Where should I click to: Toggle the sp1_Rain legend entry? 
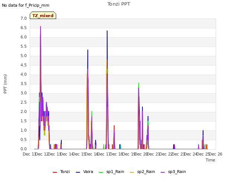(112, 172)
